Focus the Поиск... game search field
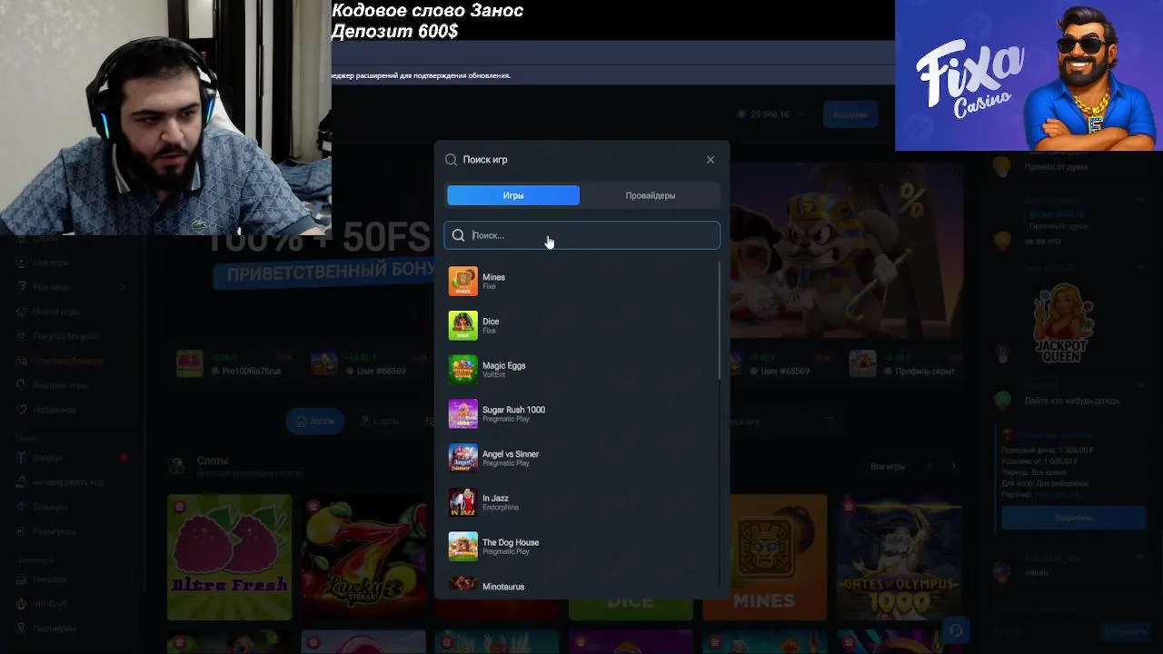The width and height of the screenshot is (1163, 654). click(x=581, y=235)
